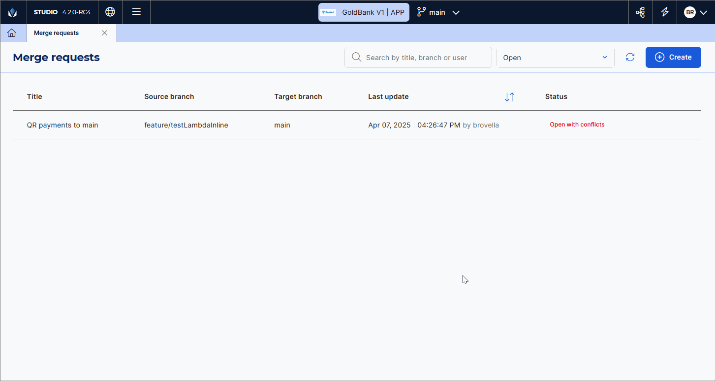Click the BR user avatar
The height and width of the screenshot is (381, 715).
pyautogui.click(x=689, y=12)
